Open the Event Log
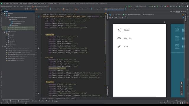 (170, 101)
